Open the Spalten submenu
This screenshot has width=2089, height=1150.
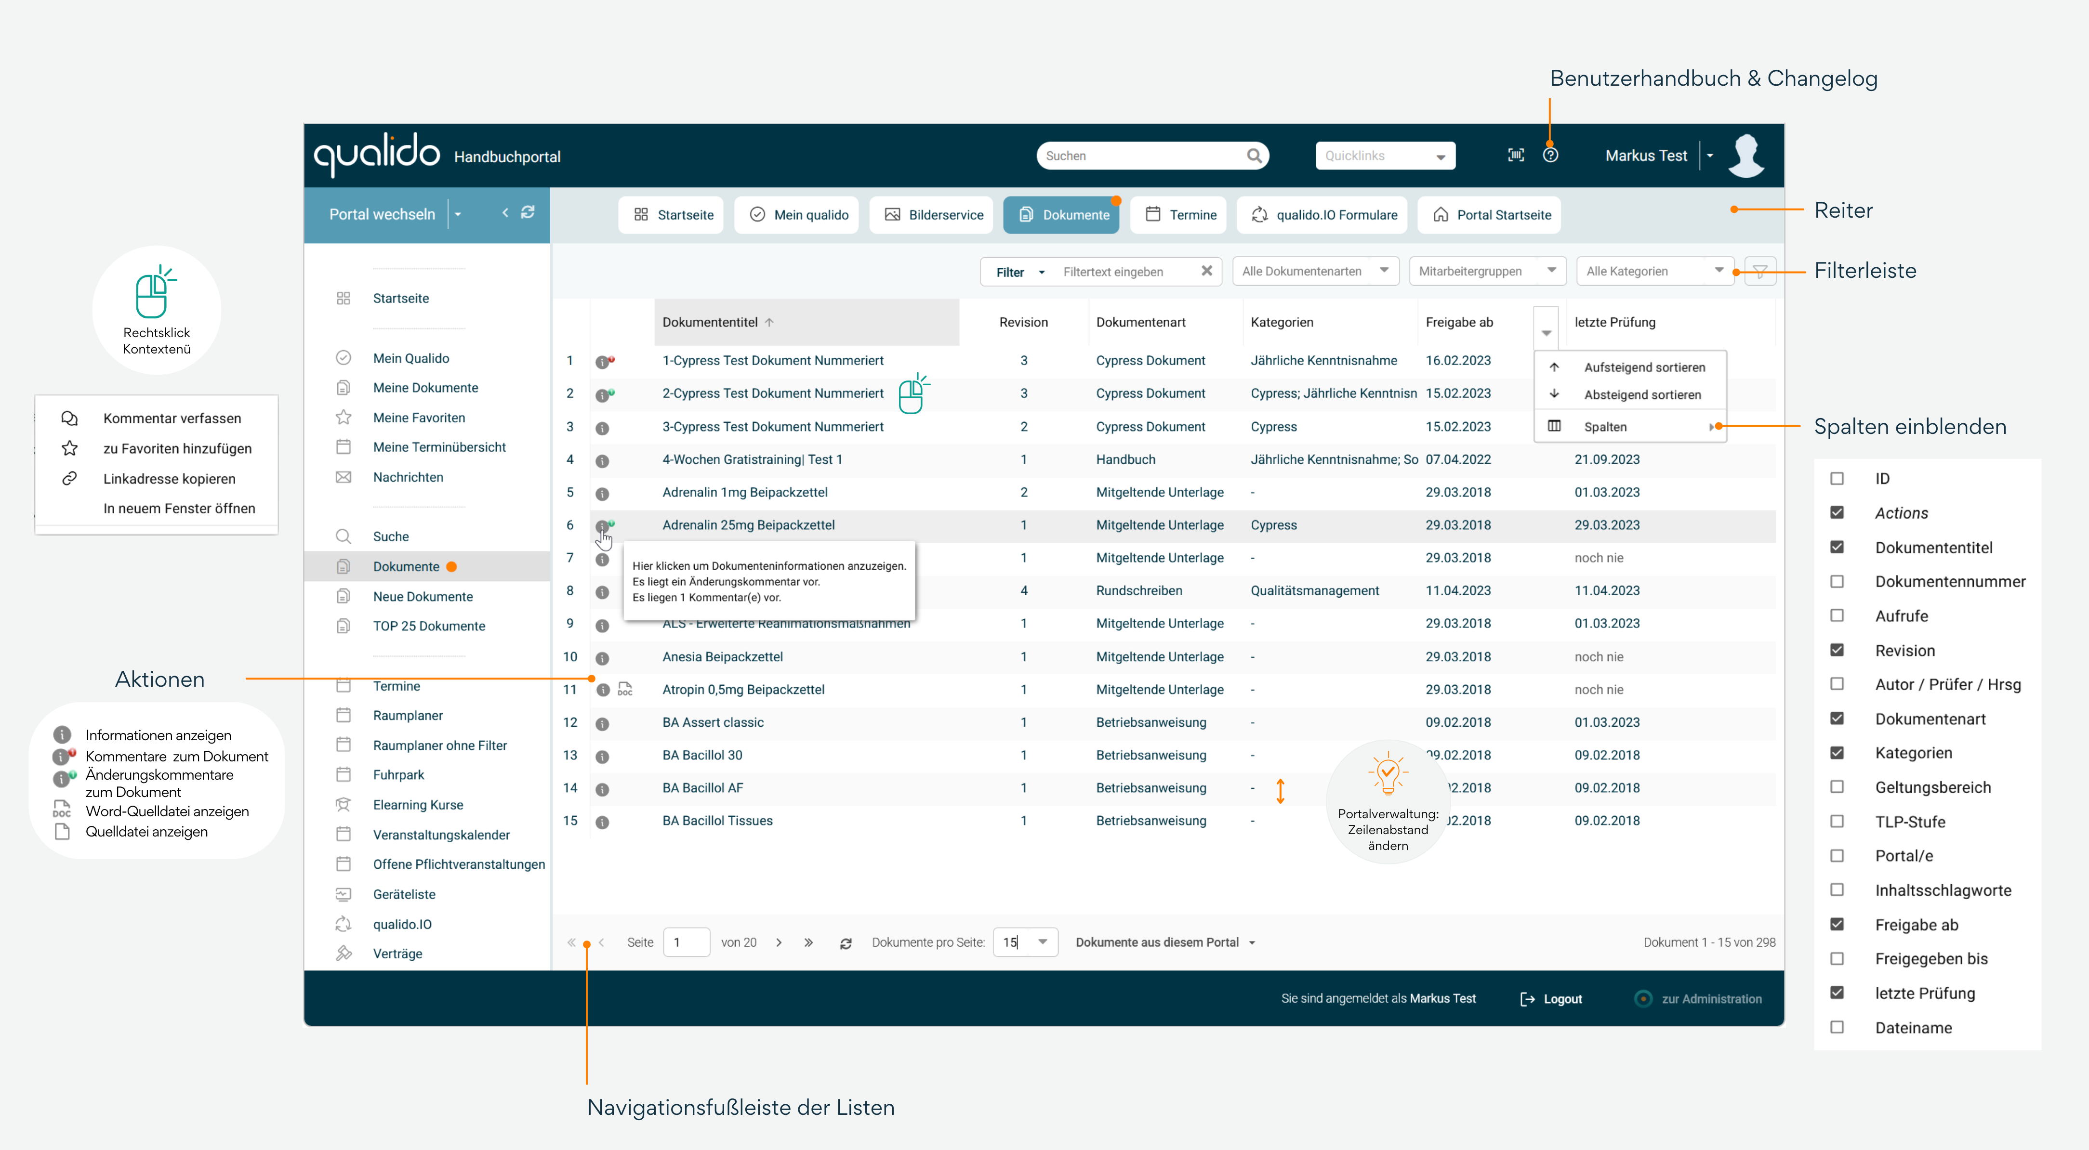pos(1630,427)
